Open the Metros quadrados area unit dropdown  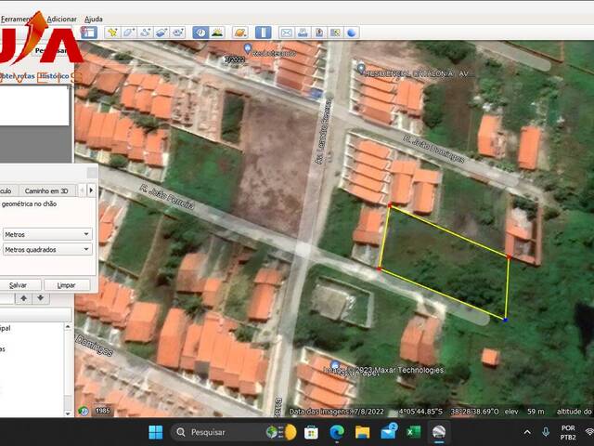click(x=47, y=250)
